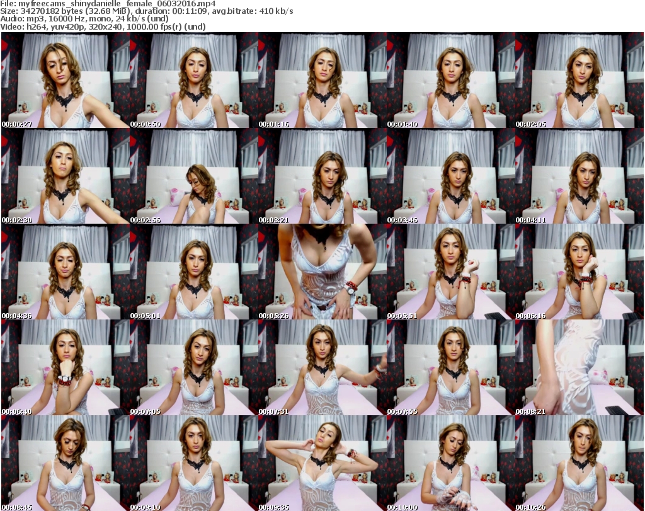
Task: Click the Video h264 info line
Action: tap(103, 26)
